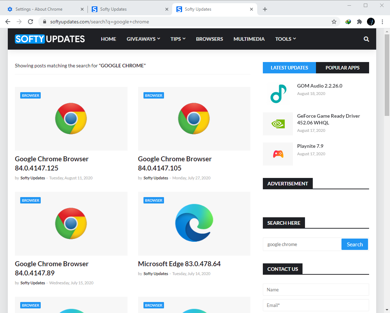
Task: Open Google Chrome Browser 84.0.4147.125 title
Action: pyautogui.click(x=52, y=163)
